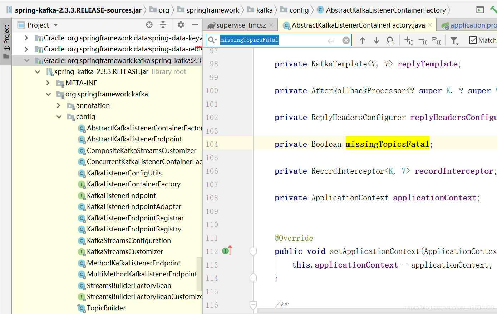The width and height of the screenshot is (497, 314).
Task: Click the springframework breadcrumb
Action: coord(208,10)
